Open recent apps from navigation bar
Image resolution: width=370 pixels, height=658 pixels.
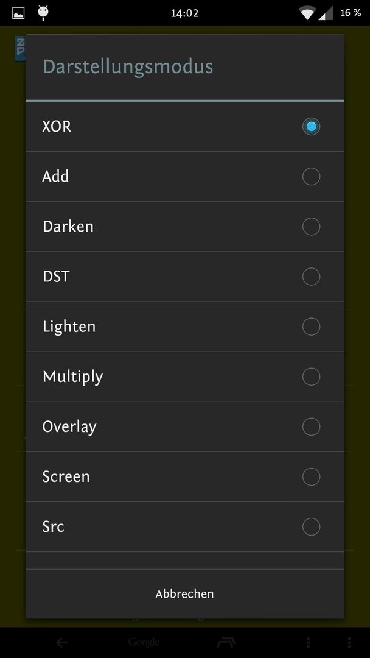click(x=226, y=642)
